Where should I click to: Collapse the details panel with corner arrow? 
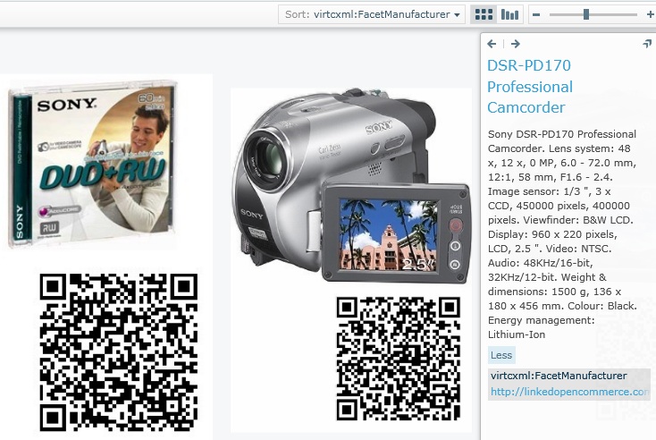[x=646, y=43]
